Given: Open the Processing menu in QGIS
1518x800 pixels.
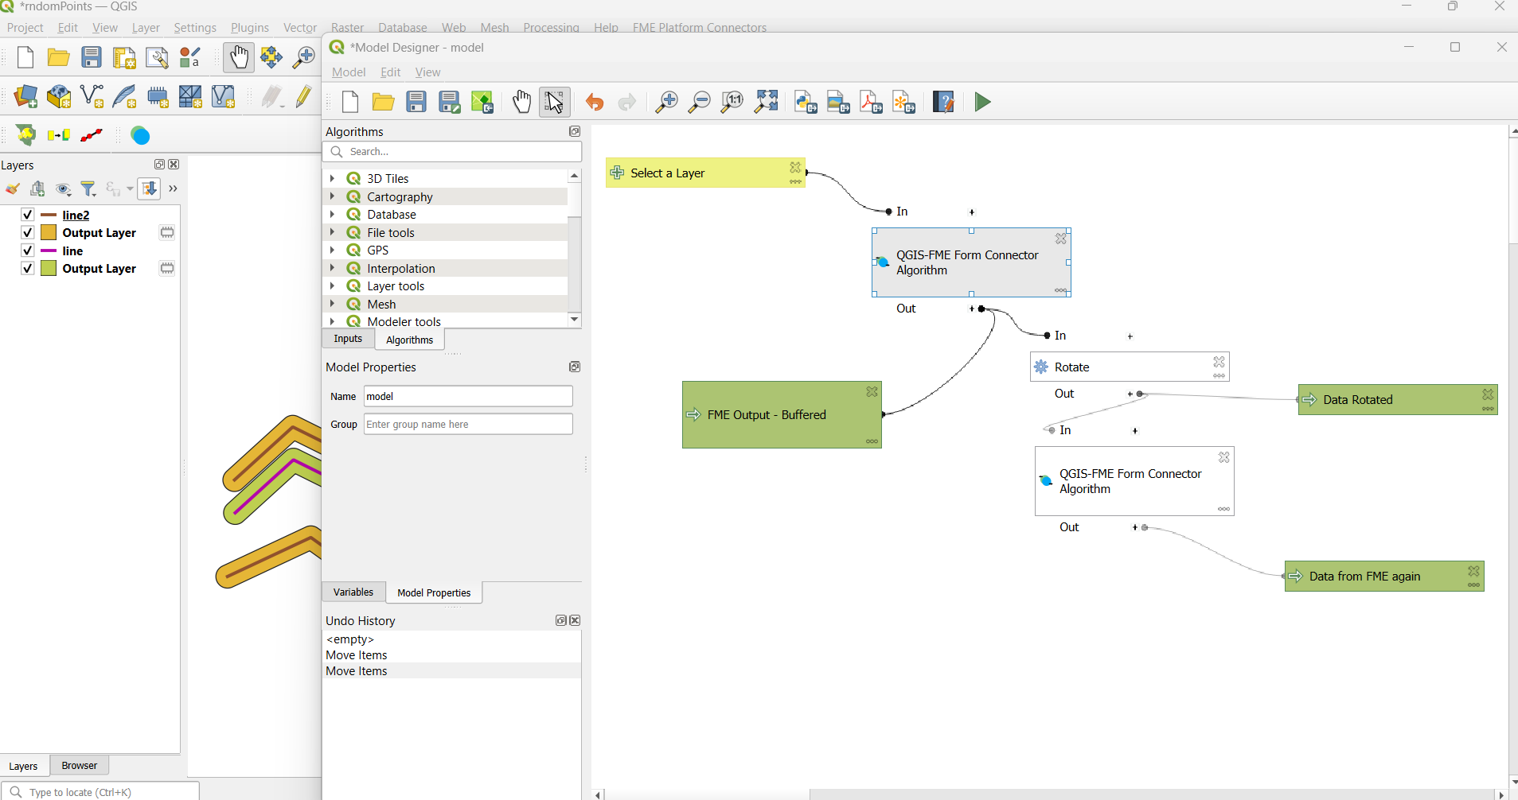Looking at the screenshot, I should pos(551,27).
